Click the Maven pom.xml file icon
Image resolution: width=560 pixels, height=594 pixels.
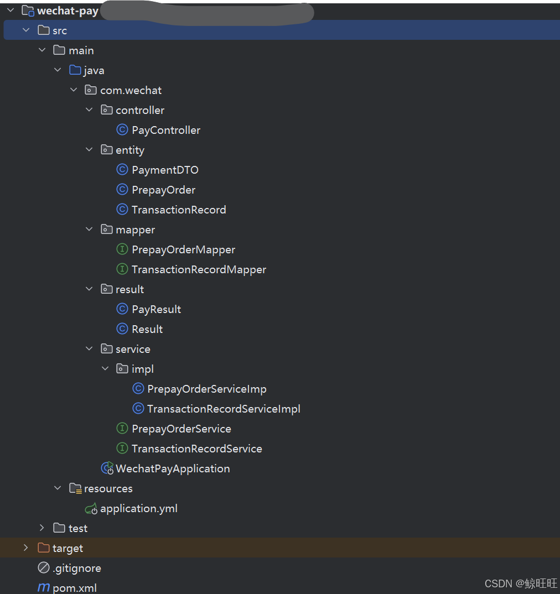point(44,587)
